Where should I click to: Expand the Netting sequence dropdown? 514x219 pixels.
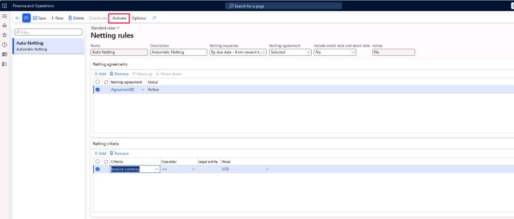pyautogui.click(x=264, y=52)
